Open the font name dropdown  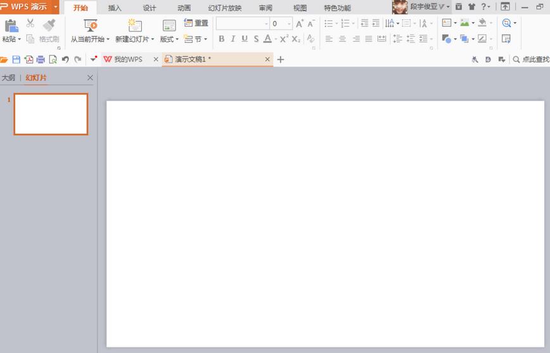(266, 24)
